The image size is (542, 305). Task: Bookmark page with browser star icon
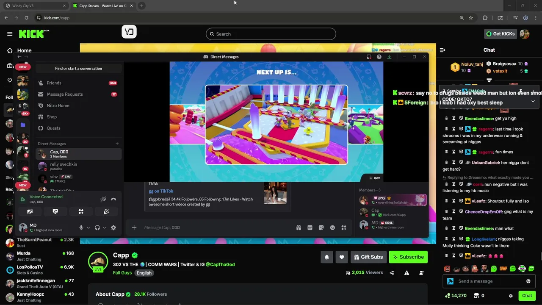tap(471, 18)
